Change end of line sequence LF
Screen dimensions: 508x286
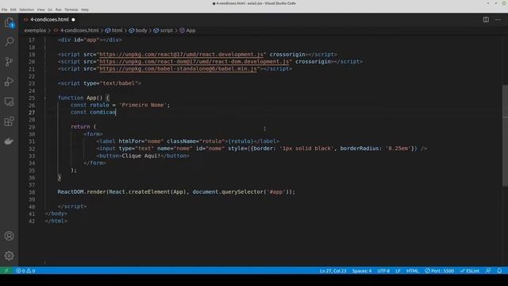[398, 271]
